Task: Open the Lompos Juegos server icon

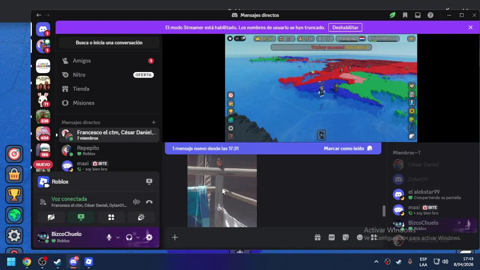Action: [x=43, y=66]
